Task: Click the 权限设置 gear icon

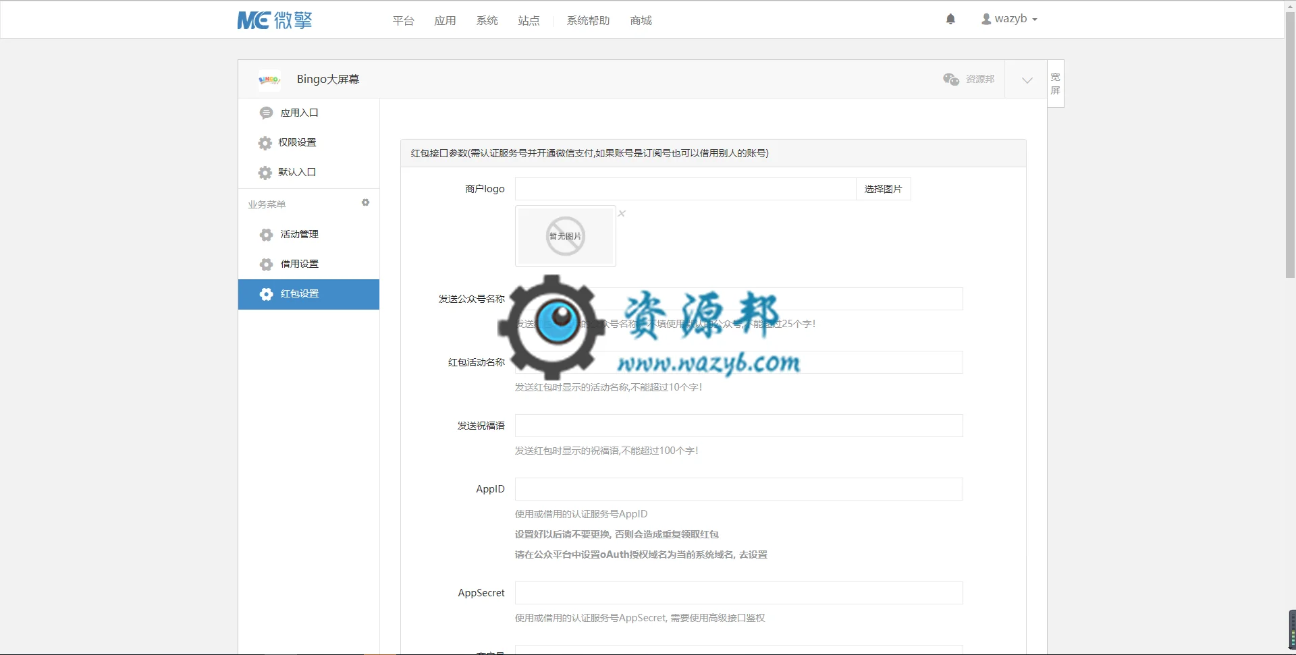Action: pos(265,143)
